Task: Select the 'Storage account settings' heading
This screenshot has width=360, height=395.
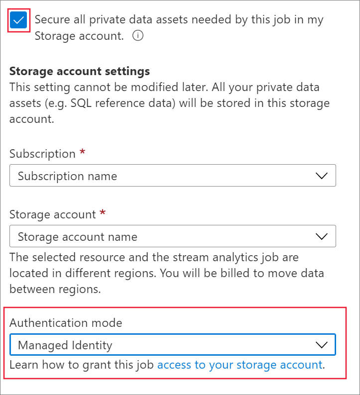Action: pyautogui.click(x=80, y=71)
